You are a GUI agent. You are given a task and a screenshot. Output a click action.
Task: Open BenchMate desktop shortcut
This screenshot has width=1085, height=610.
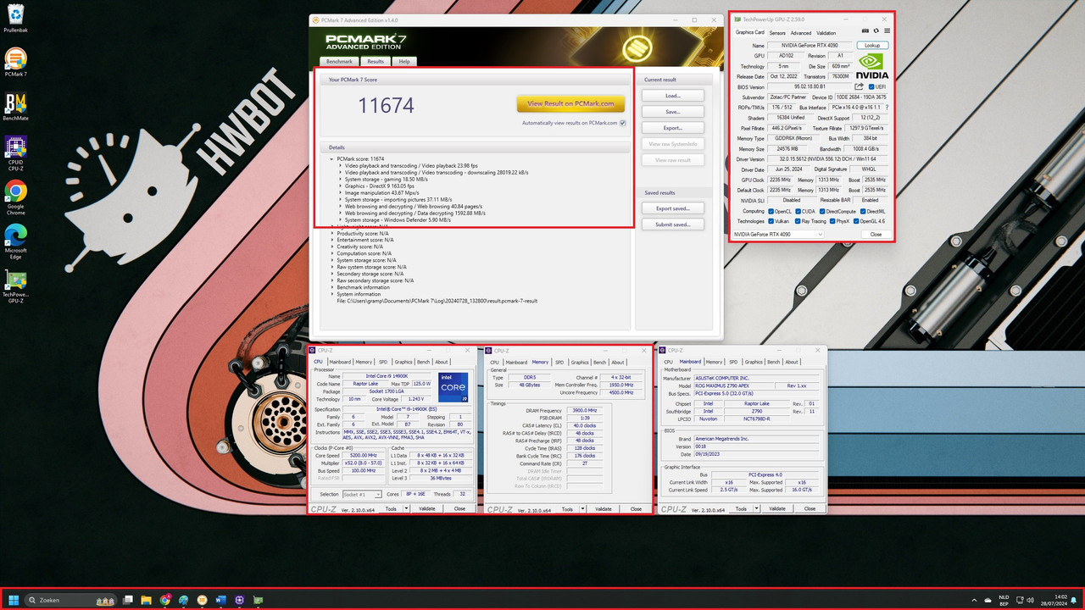pos(15,108)
